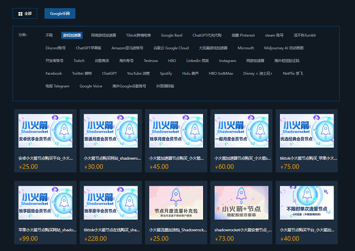Choose the Google Bard category
The height and width of the screenshot is (251, 355).
tap(172, 35)
